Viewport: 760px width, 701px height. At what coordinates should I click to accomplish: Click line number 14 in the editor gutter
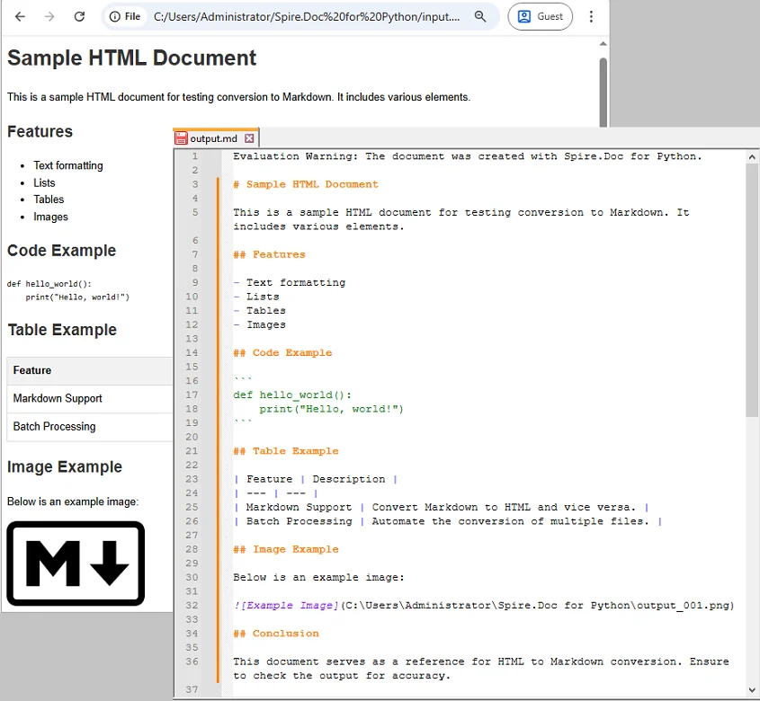click(192, 353)
